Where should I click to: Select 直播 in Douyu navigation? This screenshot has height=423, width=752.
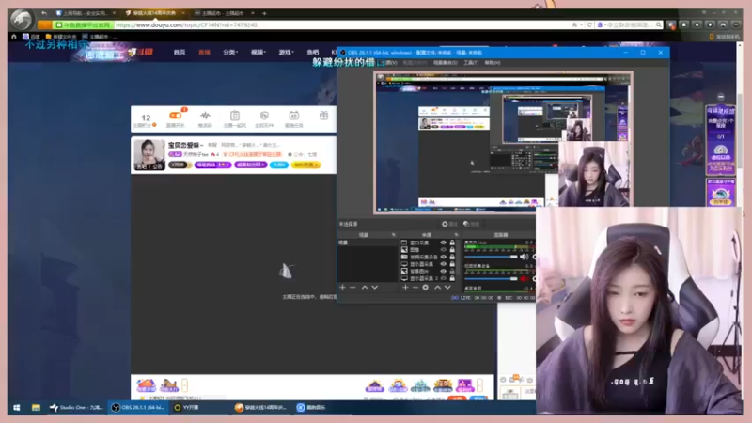coord(204,53)
